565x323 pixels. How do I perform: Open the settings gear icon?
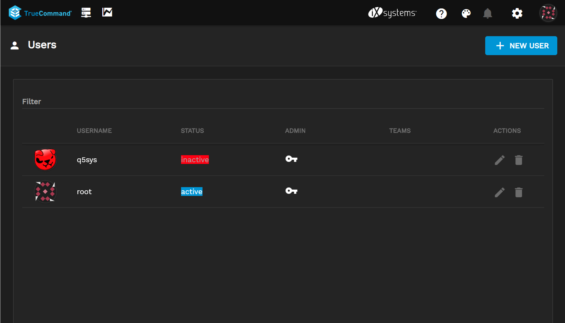(517, 13)
